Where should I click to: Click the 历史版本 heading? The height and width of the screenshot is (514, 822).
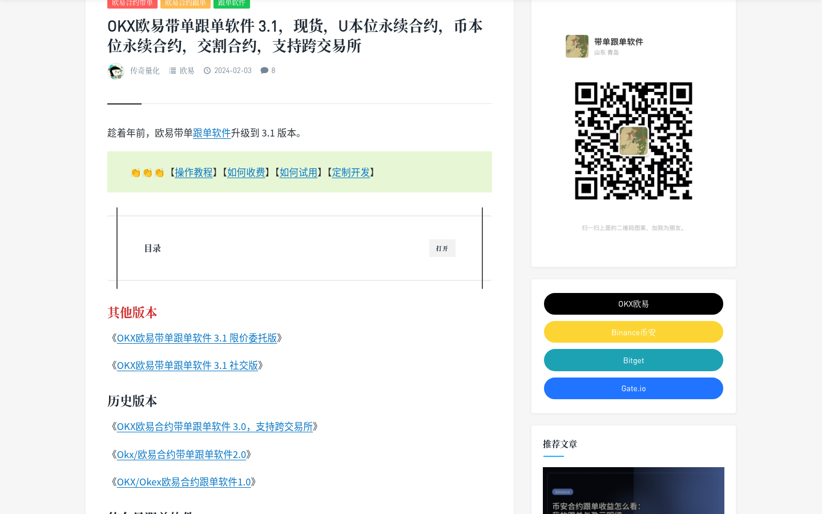[x=132, y=401]
